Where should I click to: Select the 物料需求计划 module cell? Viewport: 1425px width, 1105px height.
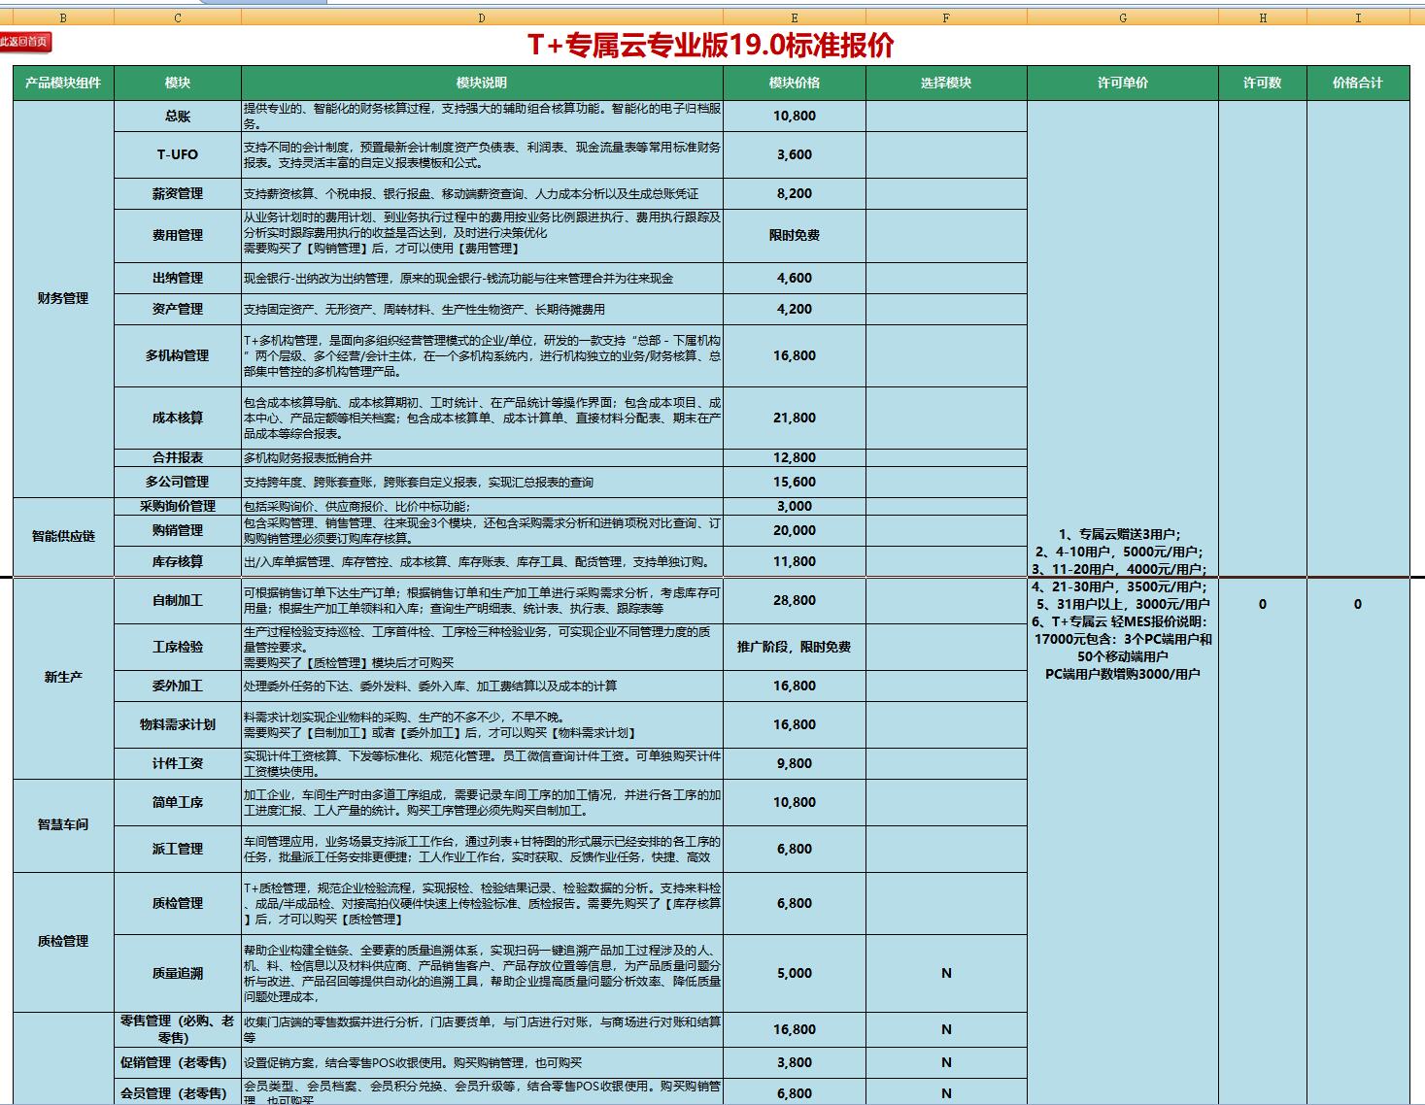tap(177, 724)
